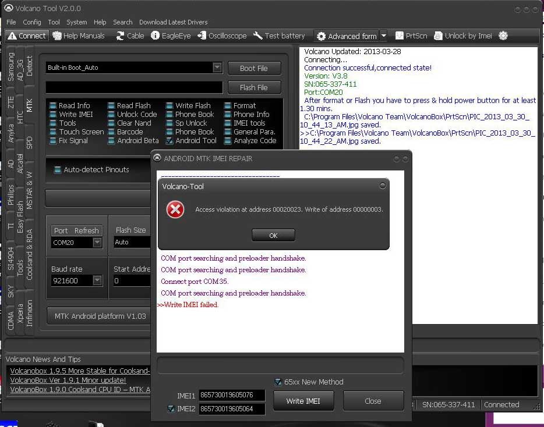Click the Write IMEI button
Image resolution: width=544 pixels, height=427 pixels.
pos(303,401)
